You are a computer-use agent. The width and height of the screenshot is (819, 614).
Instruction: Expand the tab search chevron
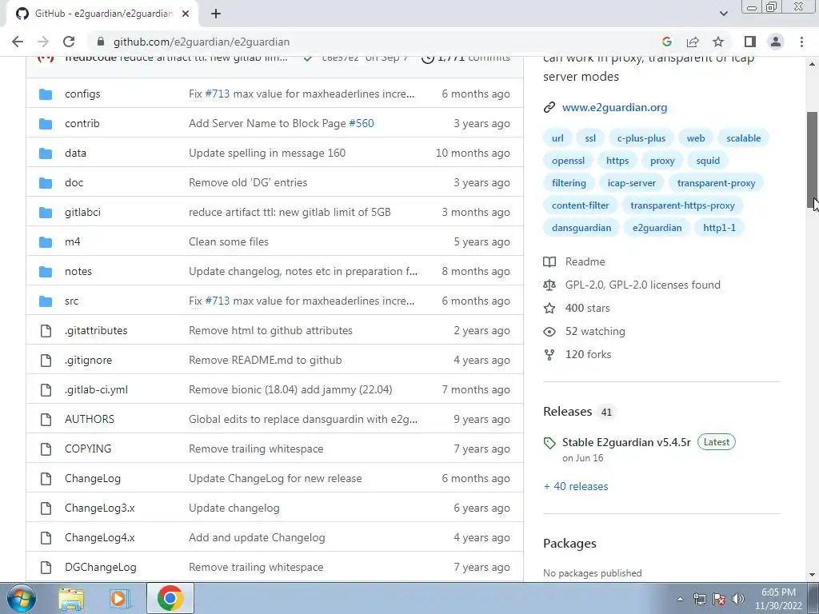[723, 14]
